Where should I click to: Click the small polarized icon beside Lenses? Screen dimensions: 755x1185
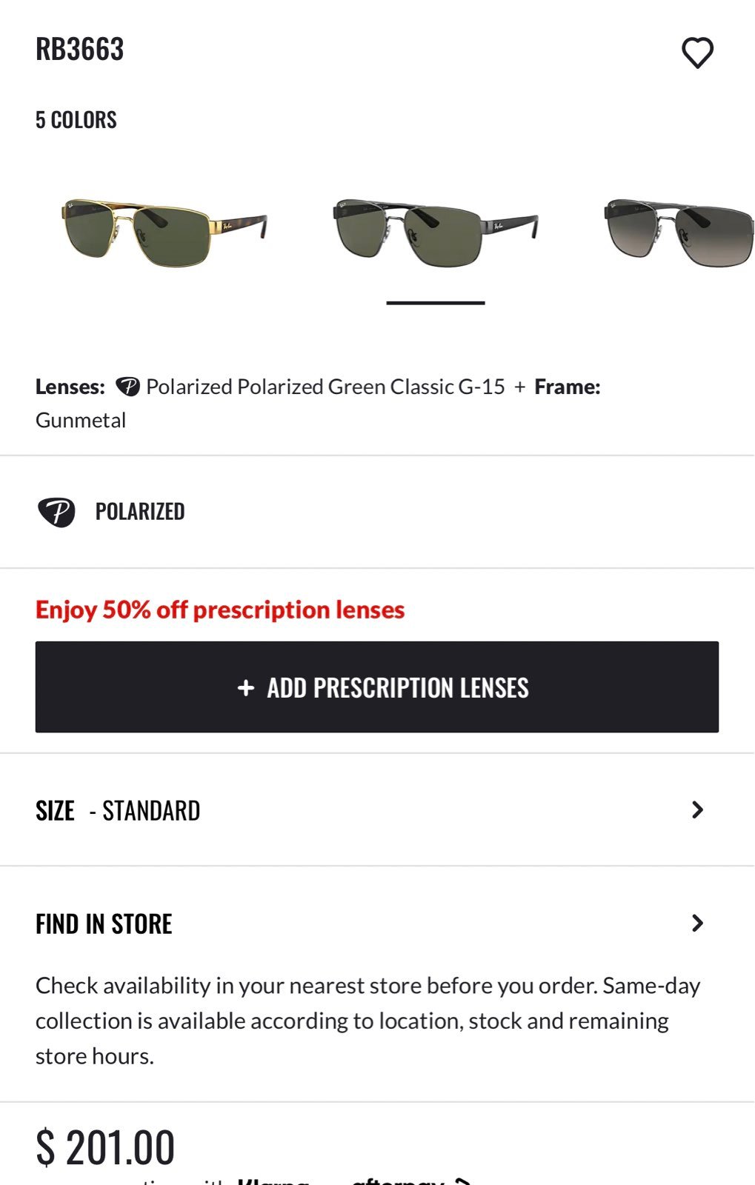coord(127,387)
